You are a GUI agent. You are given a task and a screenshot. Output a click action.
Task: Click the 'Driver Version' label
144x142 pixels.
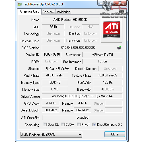[x=30, y=97]
